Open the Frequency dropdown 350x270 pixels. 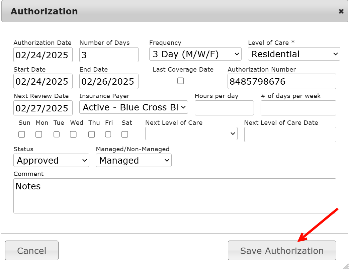(195, 54)
